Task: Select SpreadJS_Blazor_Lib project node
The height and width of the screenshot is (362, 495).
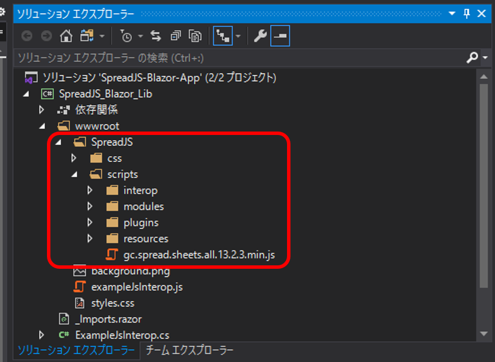Action: (105, 94)
